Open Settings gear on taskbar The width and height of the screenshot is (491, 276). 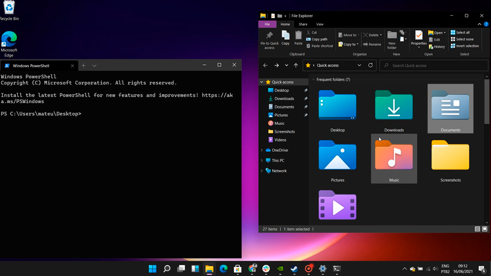[x=322, y=268]
